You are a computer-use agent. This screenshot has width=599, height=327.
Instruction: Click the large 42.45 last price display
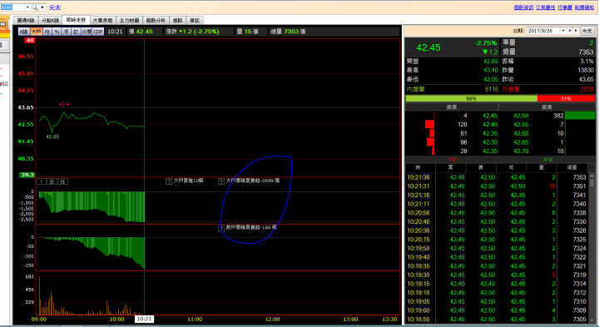click(x=428, y=47)
